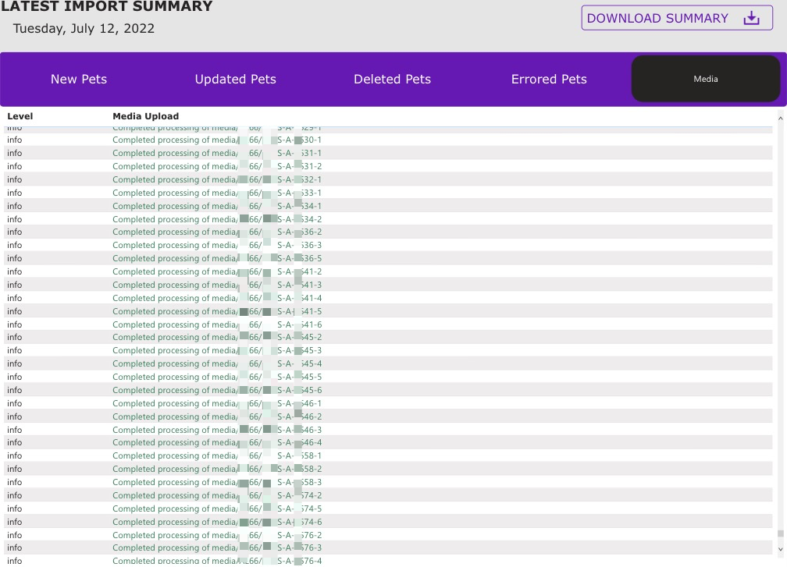Select the highlighted Media tab

coord(705,79)
